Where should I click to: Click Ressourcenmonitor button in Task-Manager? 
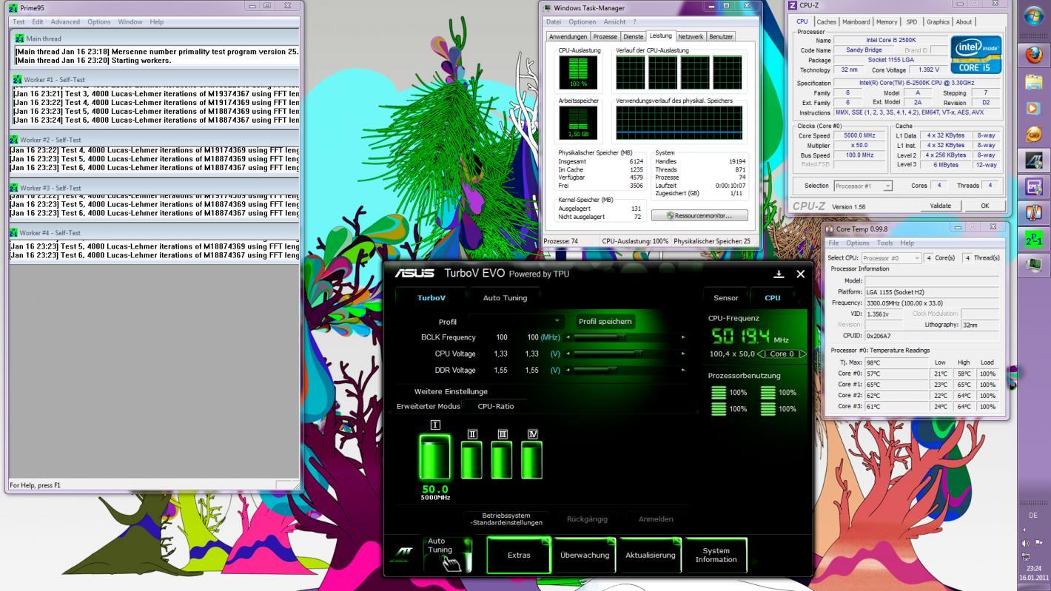pos(699,215)
